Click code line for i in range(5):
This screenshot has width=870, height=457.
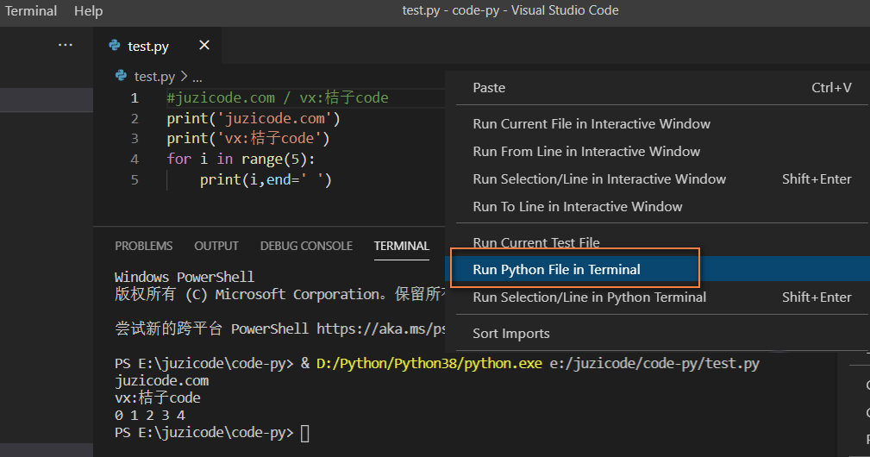[241, 160]
